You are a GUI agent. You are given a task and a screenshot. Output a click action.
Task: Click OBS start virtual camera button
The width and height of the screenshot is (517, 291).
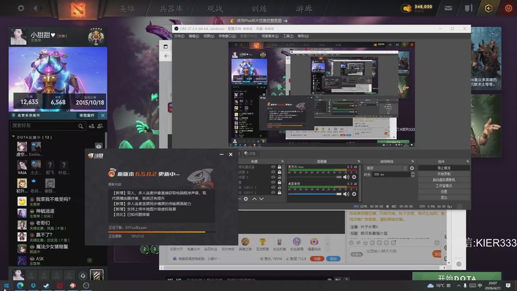pyautogui.click(x=444, y=180)
